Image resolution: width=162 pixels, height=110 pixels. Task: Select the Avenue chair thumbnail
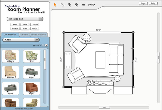11,72
